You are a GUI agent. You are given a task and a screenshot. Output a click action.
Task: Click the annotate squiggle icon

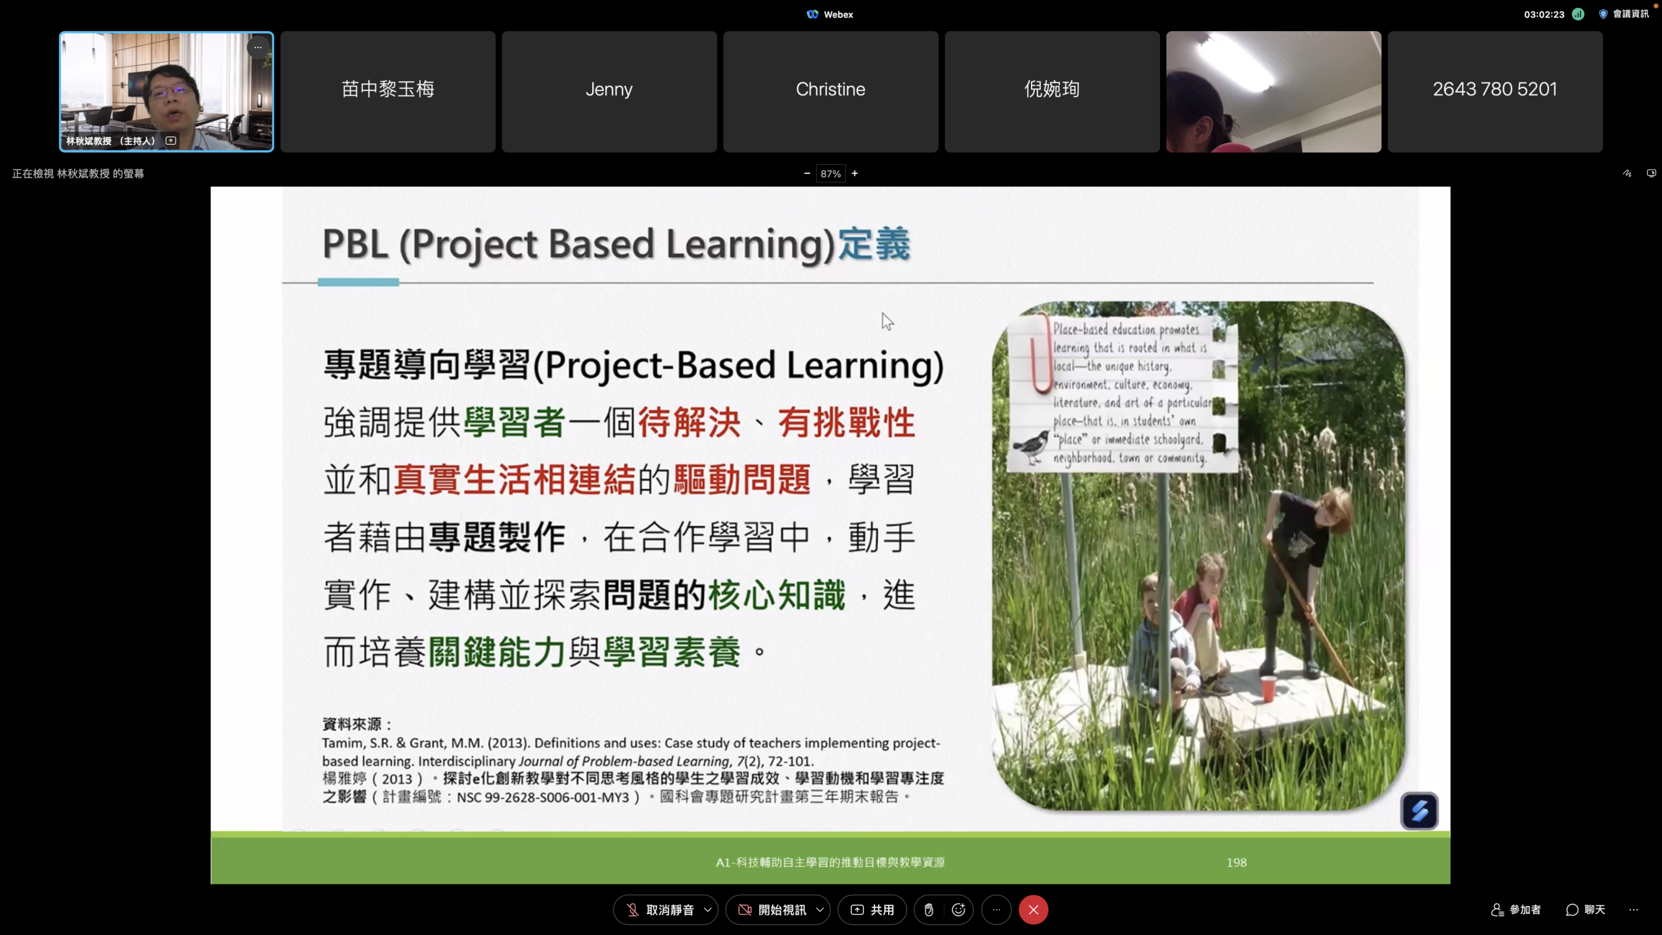tap(1627, 173)
